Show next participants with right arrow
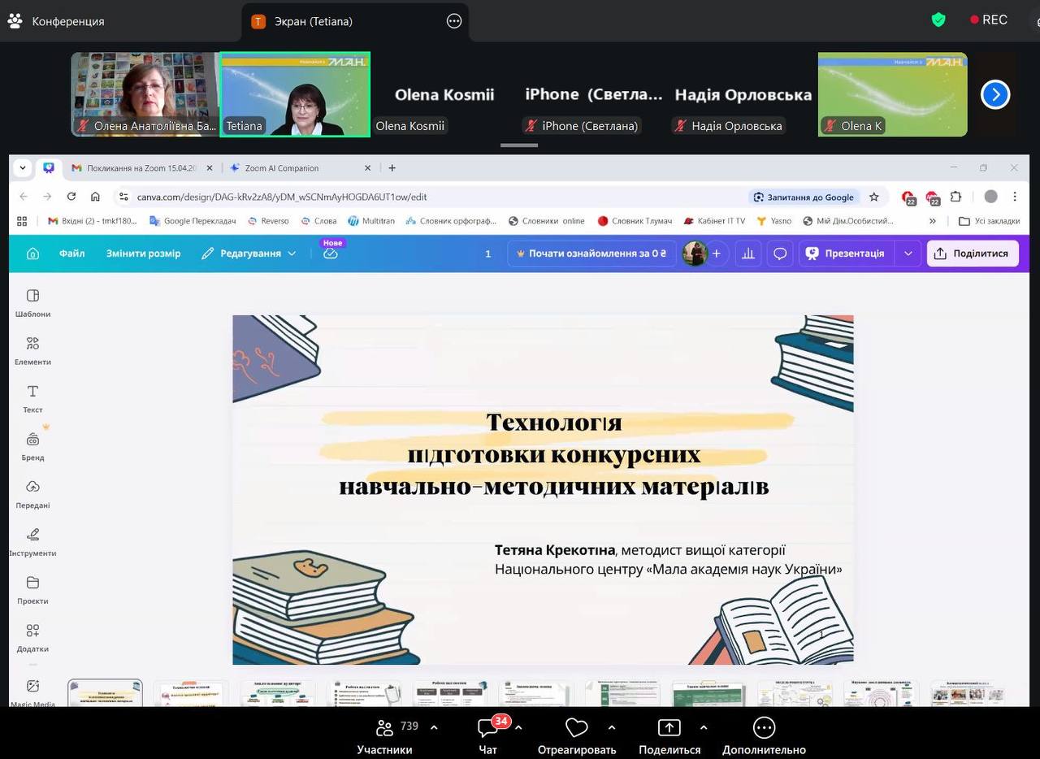 click(995, 94)
